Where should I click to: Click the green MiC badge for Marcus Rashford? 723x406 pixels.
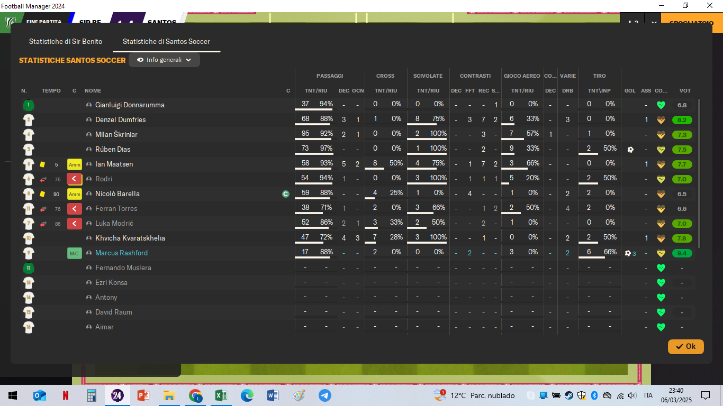pos(75,253)
